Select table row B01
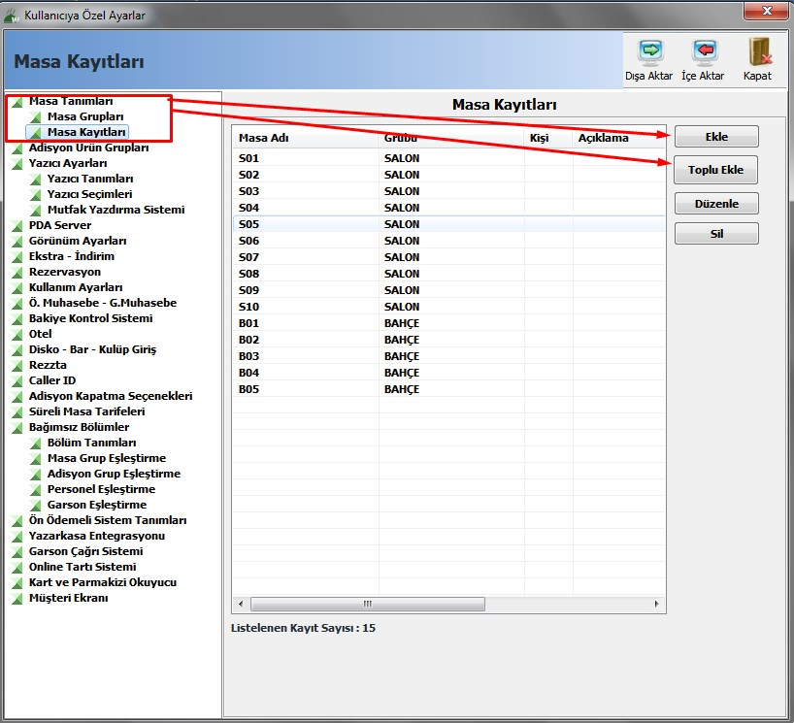This screenshot has height=723, width=794. click(449, 323)
